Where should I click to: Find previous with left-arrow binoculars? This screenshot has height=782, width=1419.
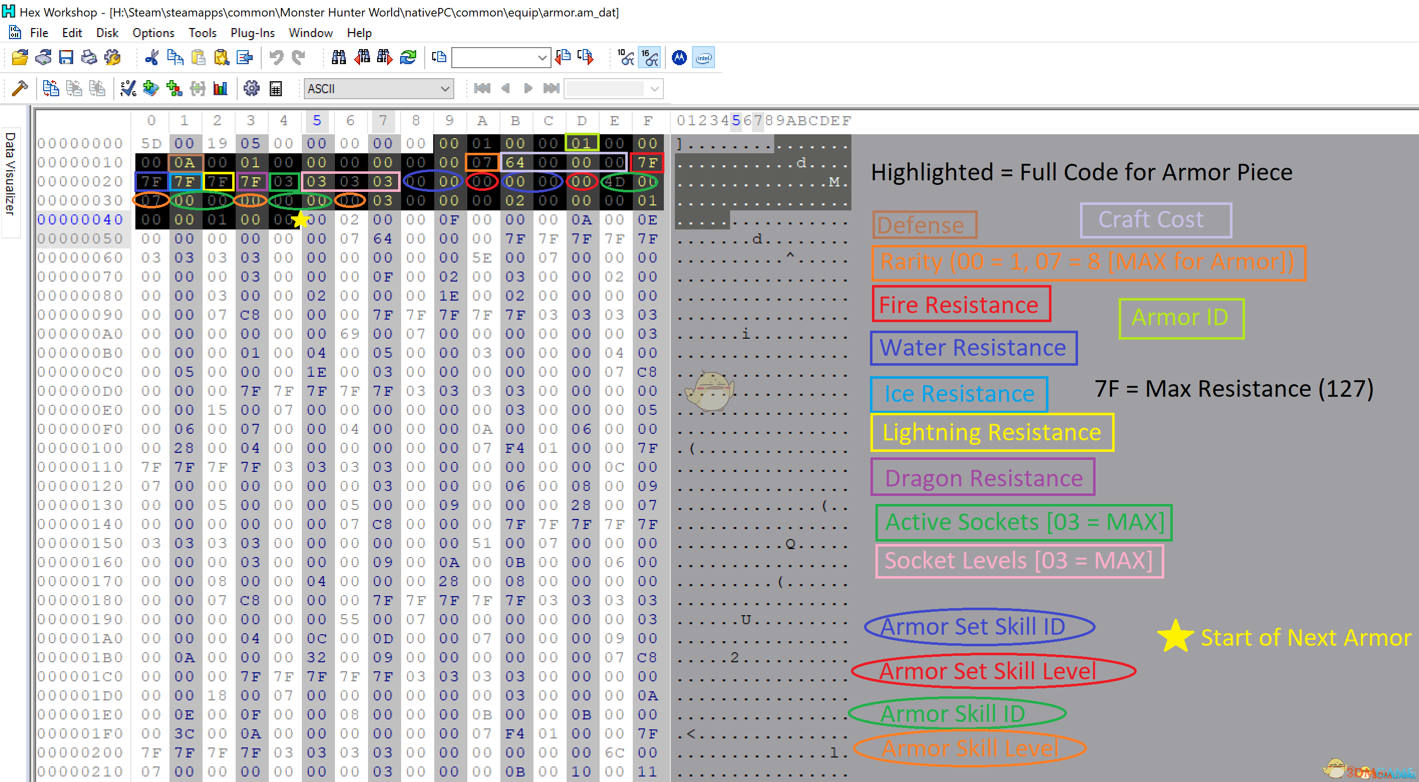coord(362,57)
